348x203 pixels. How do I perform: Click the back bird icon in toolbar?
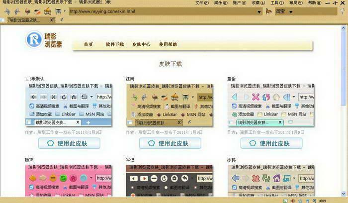7,11
